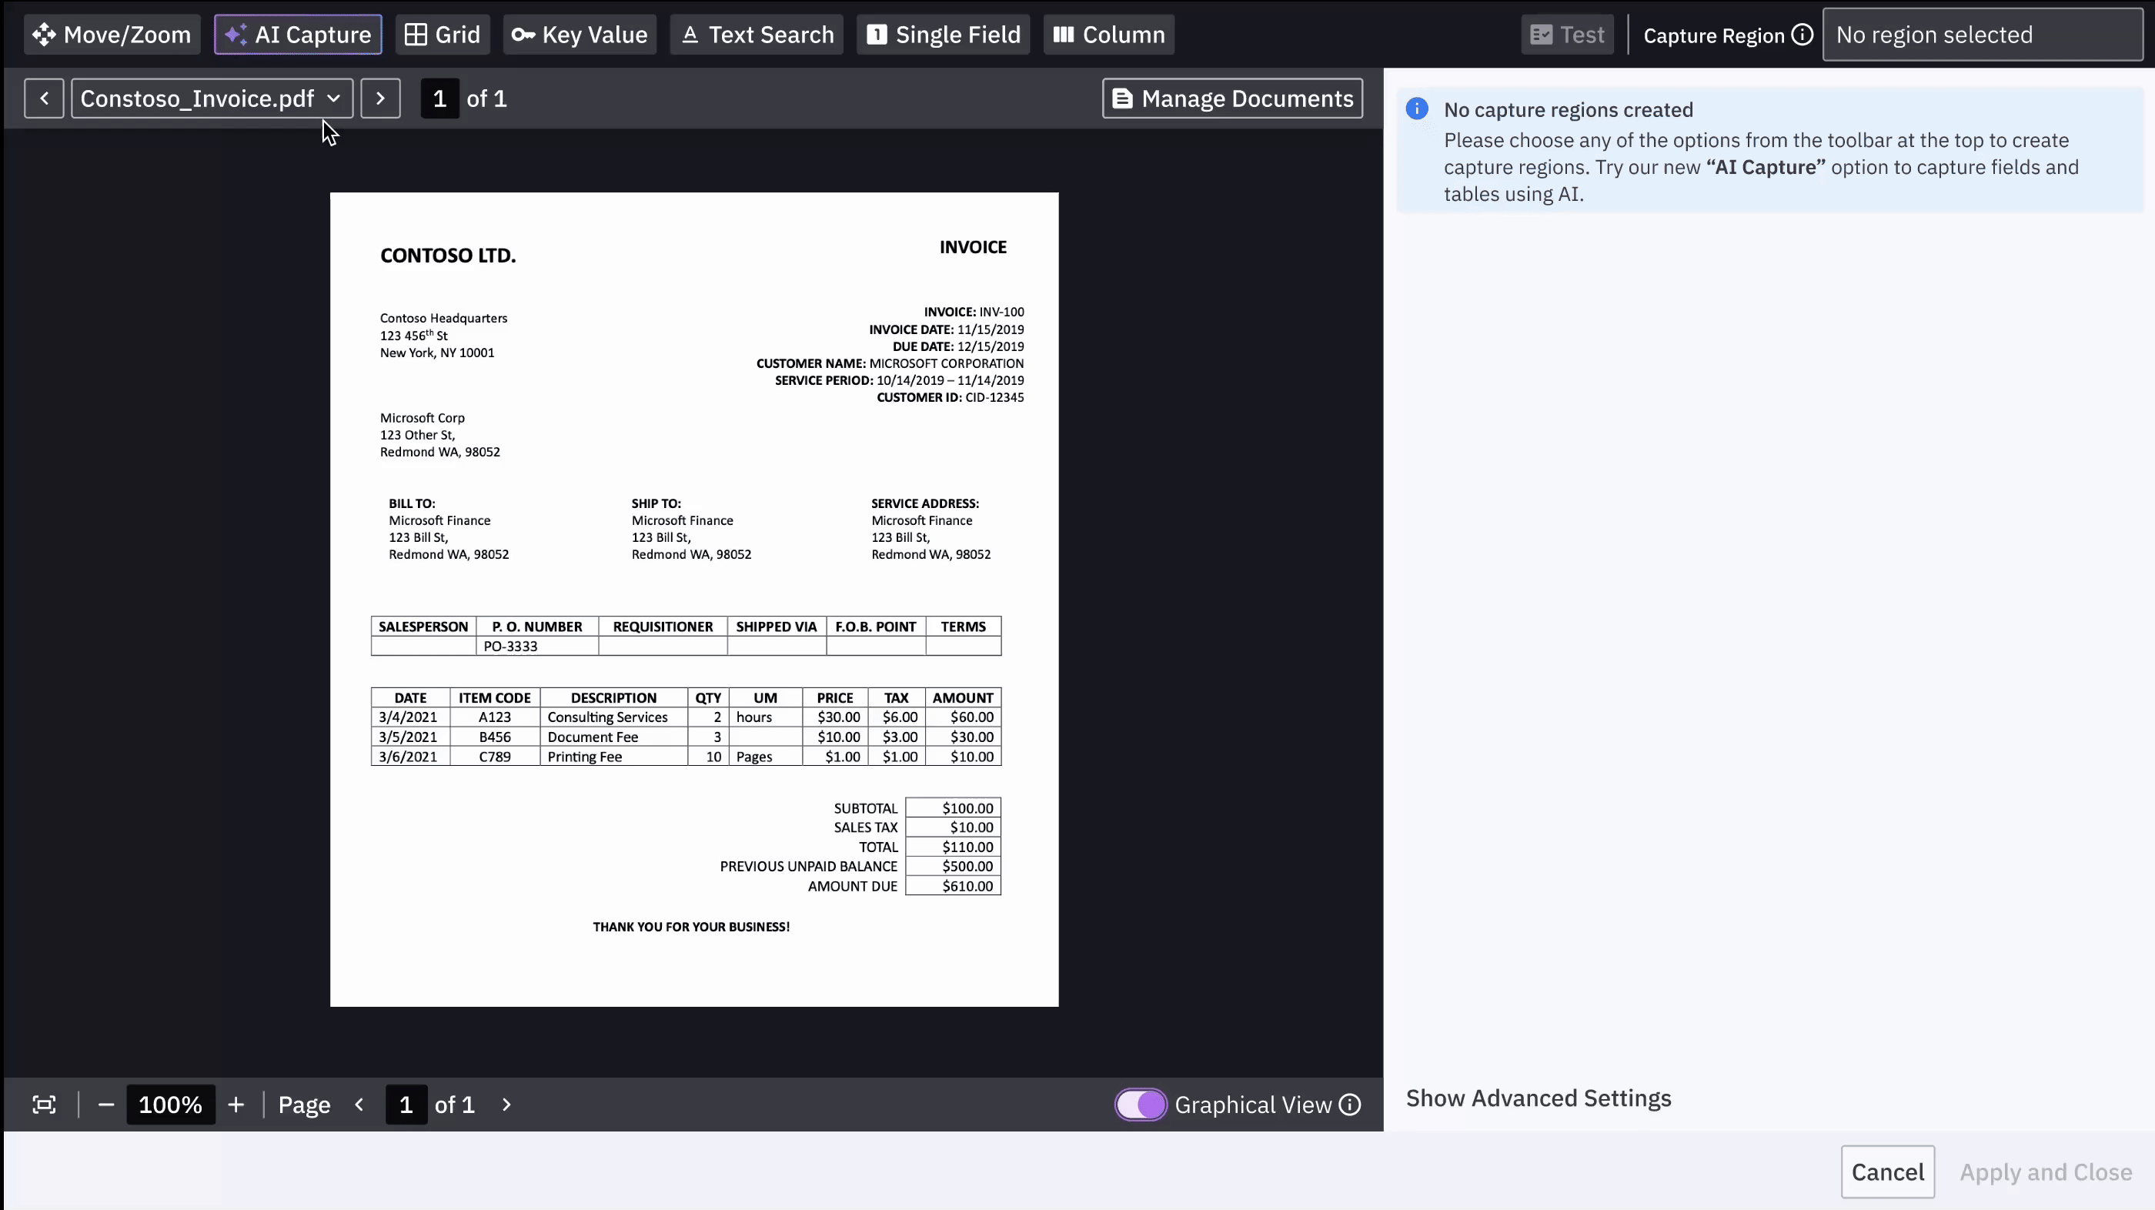Open Manage Documents
Screen dimensions: 2155x1210
click(x=1232, y=99)
